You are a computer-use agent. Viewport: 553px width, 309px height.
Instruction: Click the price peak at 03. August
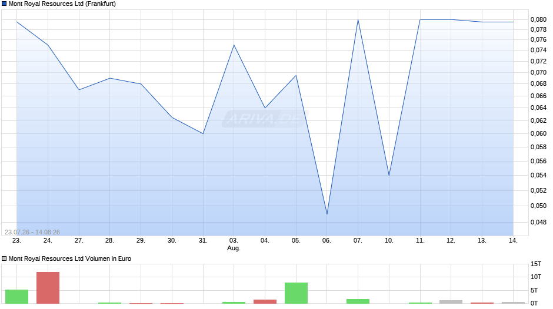click(234, 45)
